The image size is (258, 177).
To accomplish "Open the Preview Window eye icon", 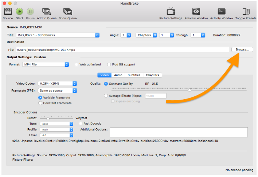I will pyautogui.click(x=196, y=12).
